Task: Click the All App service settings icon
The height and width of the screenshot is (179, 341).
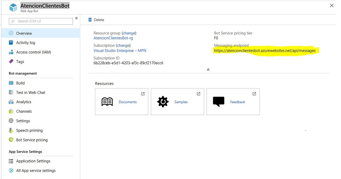Action: (11, 171)
